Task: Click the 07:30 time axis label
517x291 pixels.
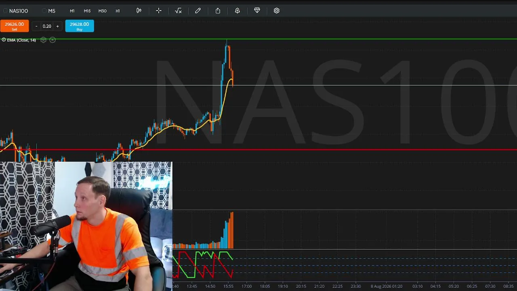Action: click(x=490, y=286)
